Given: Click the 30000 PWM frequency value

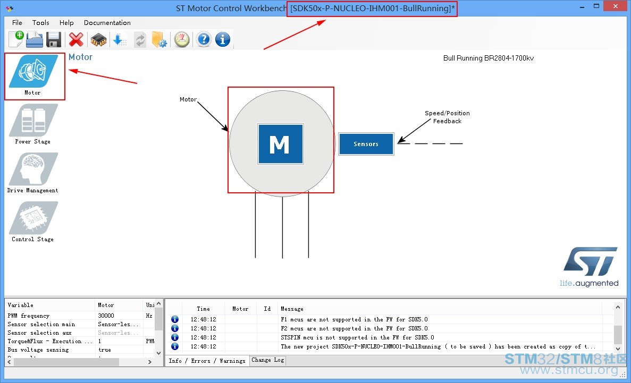Looking at the screenshot, I should click(106, 316).
